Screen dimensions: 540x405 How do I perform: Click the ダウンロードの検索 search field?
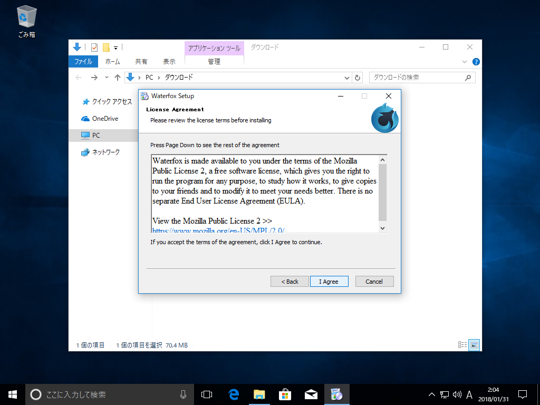pyautogui.click(x=422, y=78)
